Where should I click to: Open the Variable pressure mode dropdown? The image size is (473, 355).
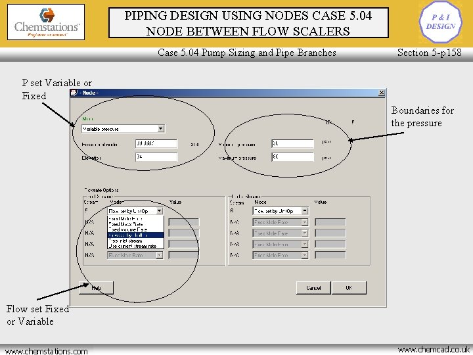pos(160,129)
